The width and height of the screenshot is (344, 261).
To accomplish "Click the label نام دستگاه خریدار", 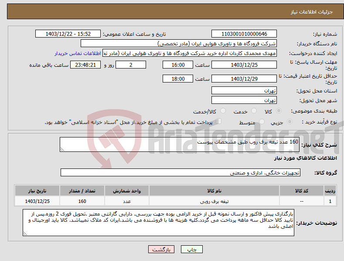I will tap(317, 44).
